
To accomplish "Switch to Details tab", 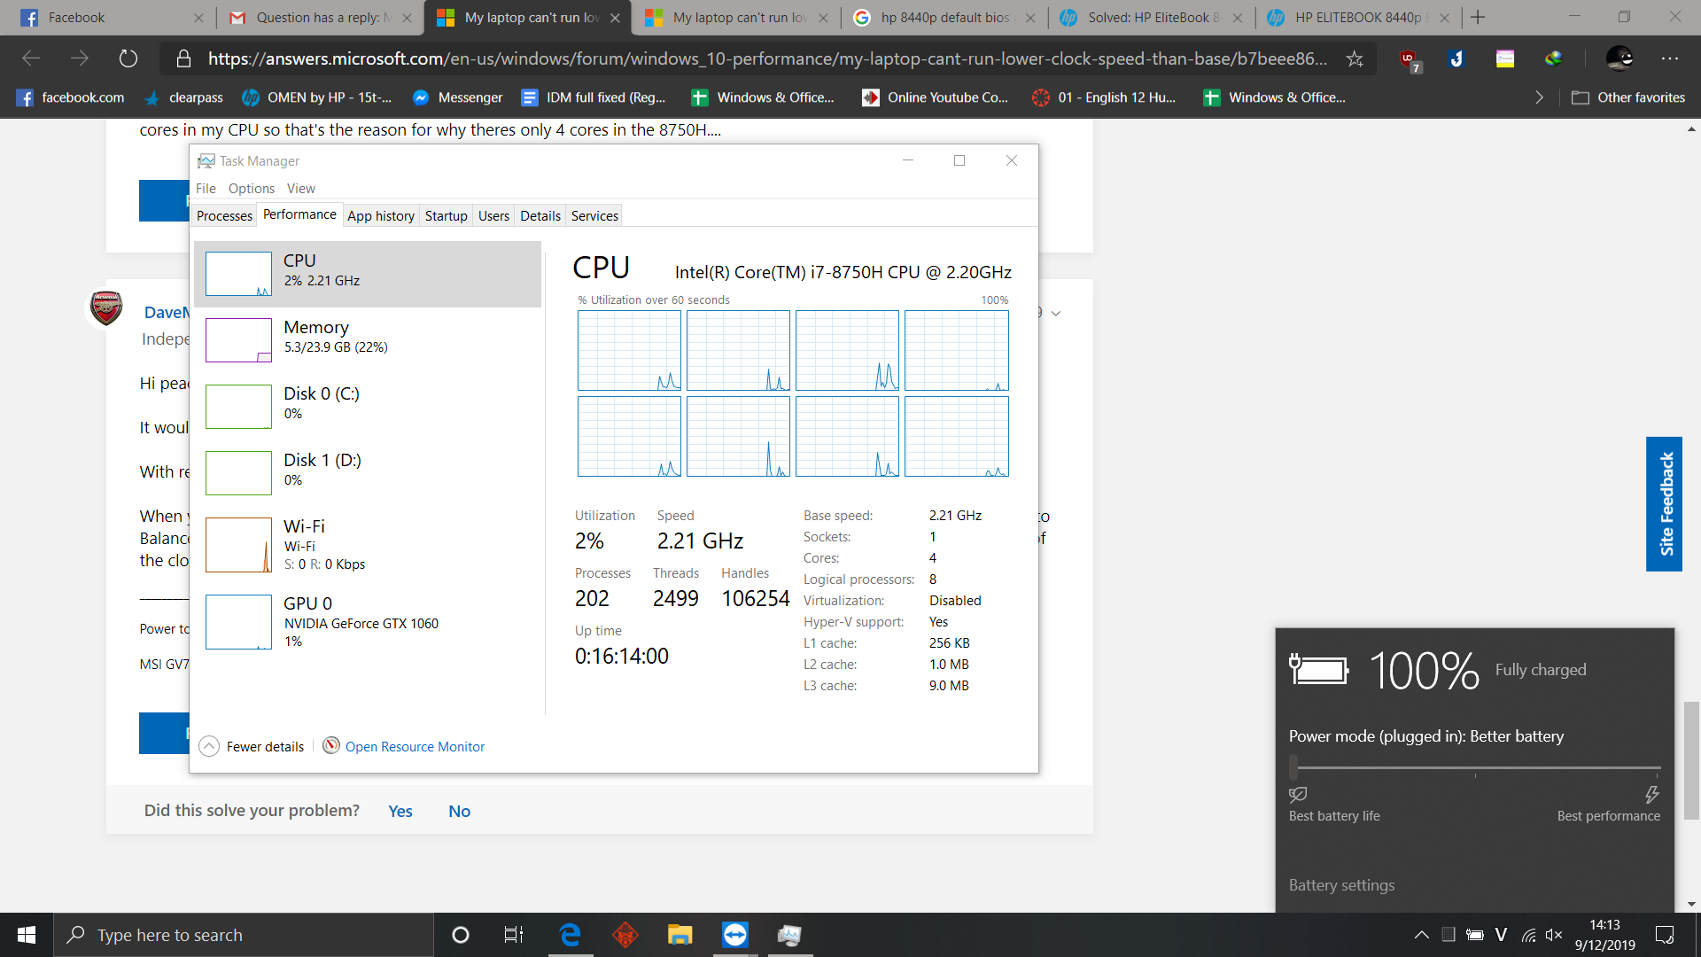I will [x=540, y=215].
